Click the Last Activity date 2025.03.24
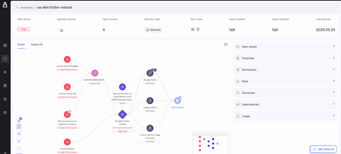Screen dimensions: 341x154 click(x=325, y=30)
